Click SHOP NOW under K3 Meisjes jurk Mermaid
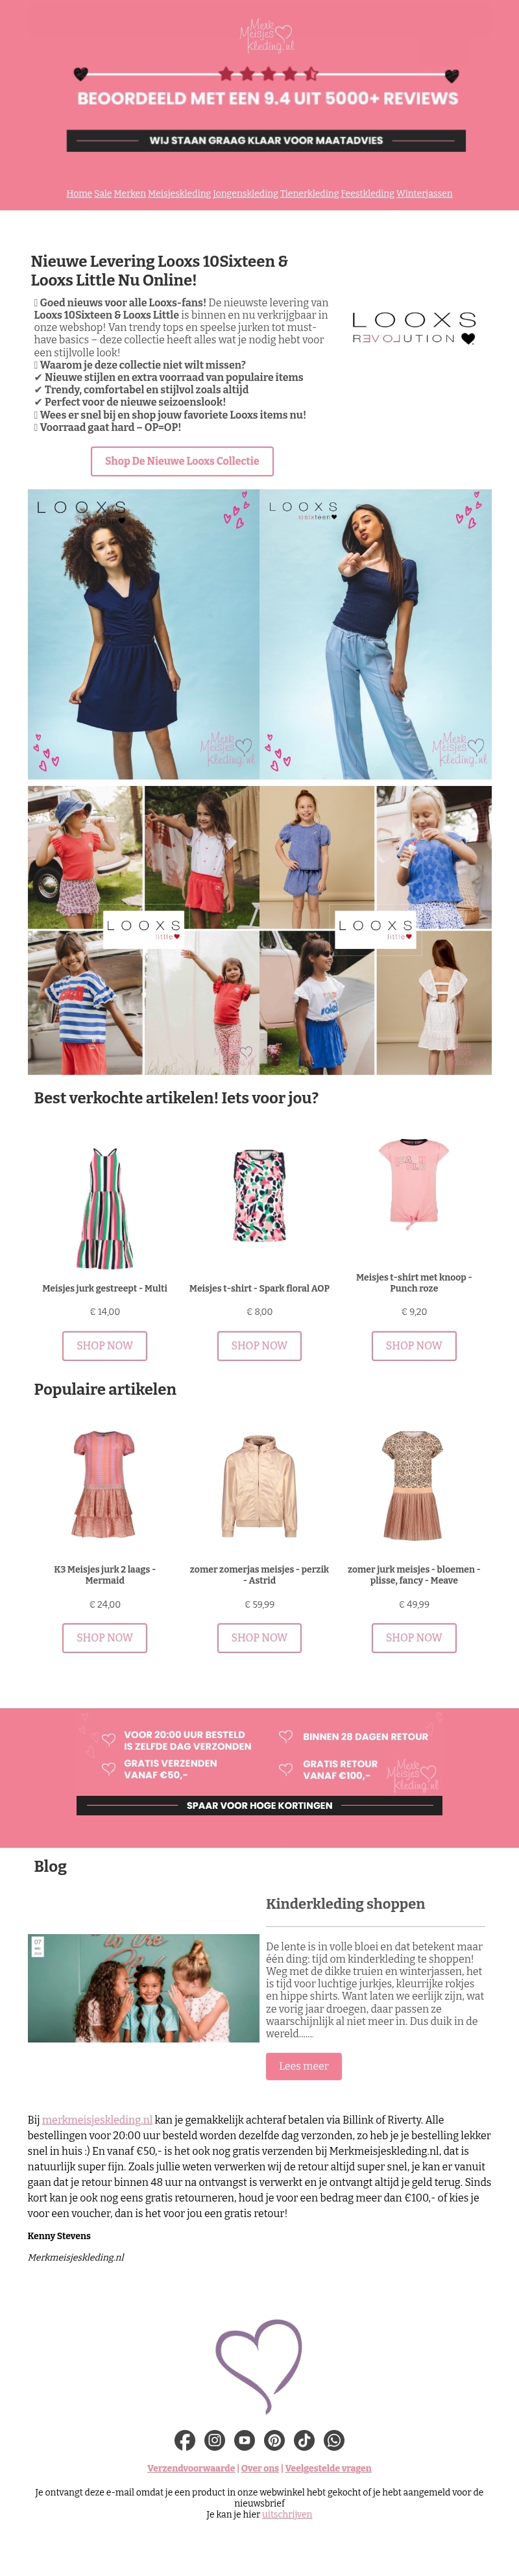 click(105, 1637)
